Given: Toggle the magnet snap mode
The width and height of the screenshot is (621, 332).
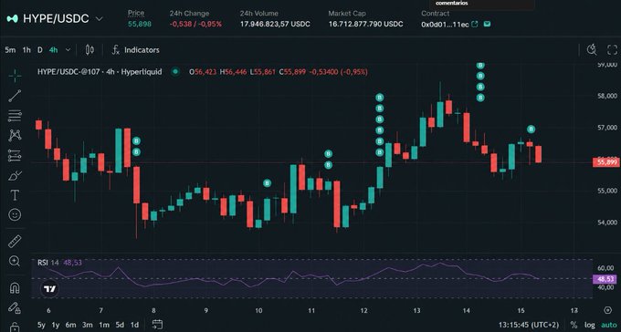Looking at the screenshot, I should [15, 287].
